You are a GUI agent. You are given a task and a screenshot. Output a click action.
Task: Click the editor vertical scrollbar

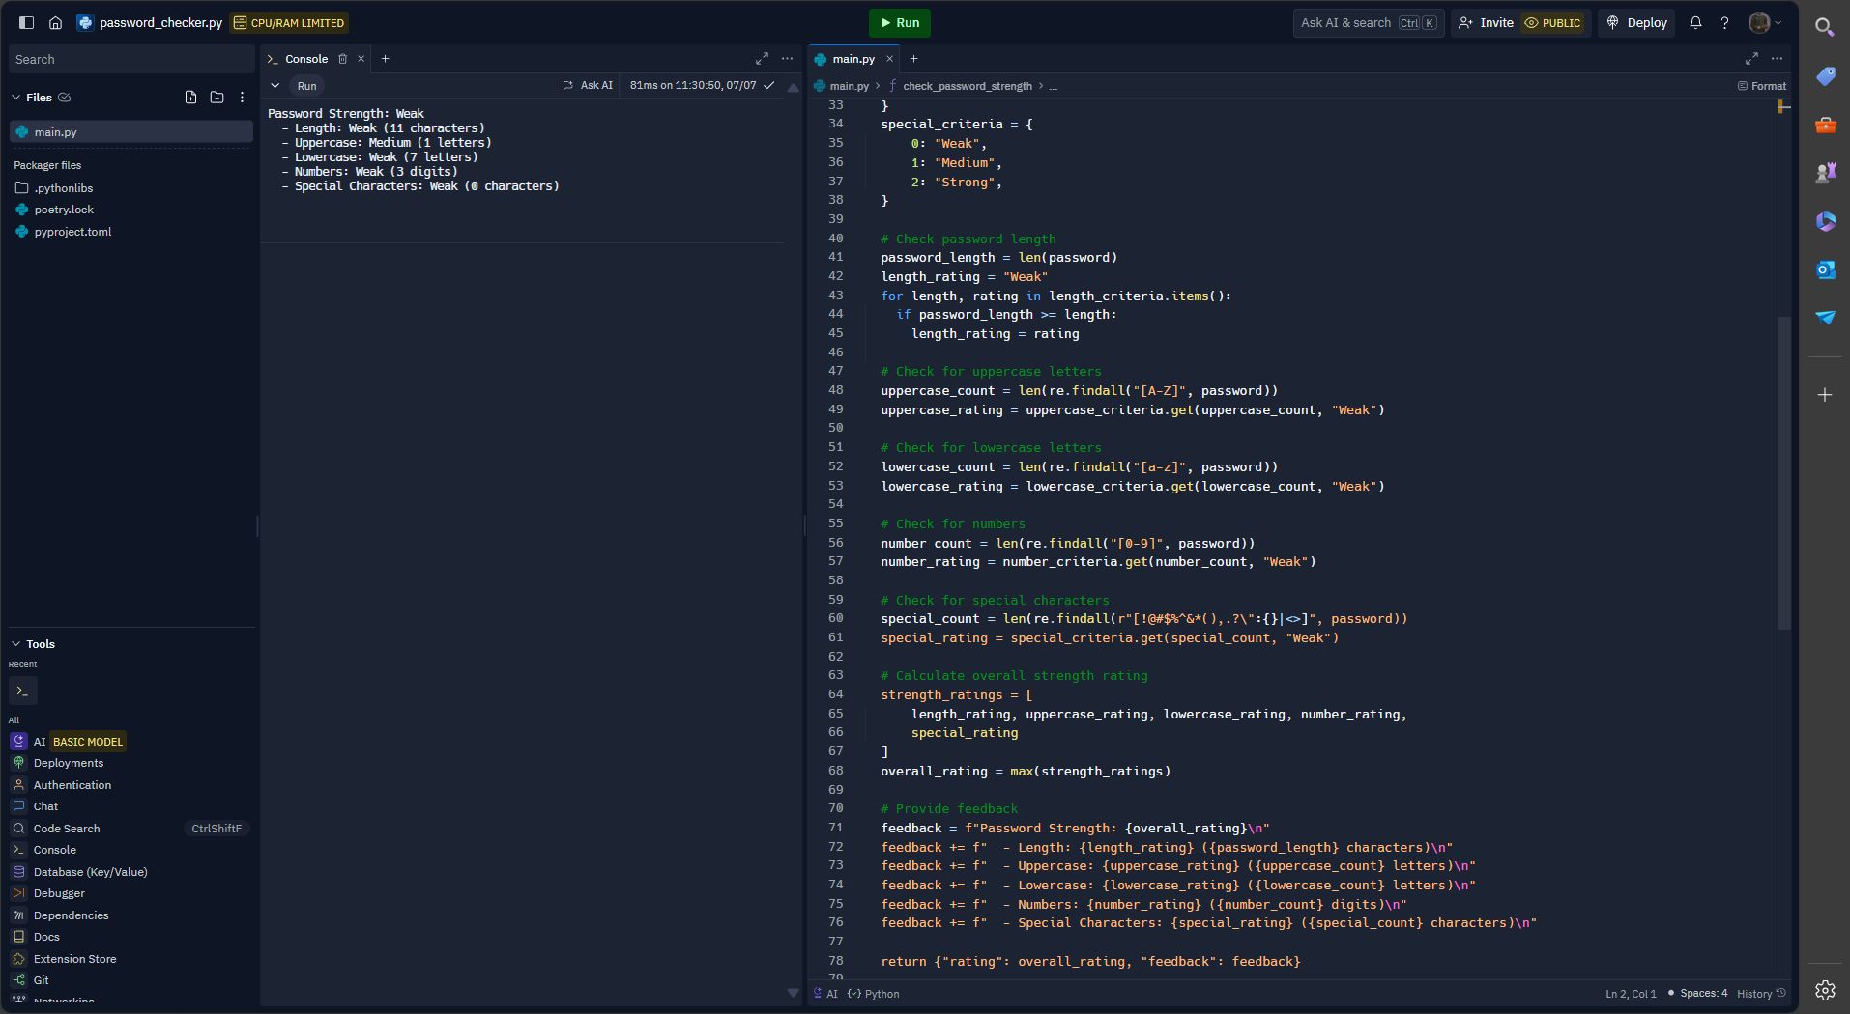(x=1784, y=473)
